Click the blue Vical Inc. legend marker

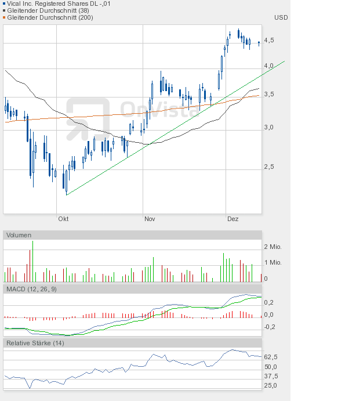click(x=4, y=3)
